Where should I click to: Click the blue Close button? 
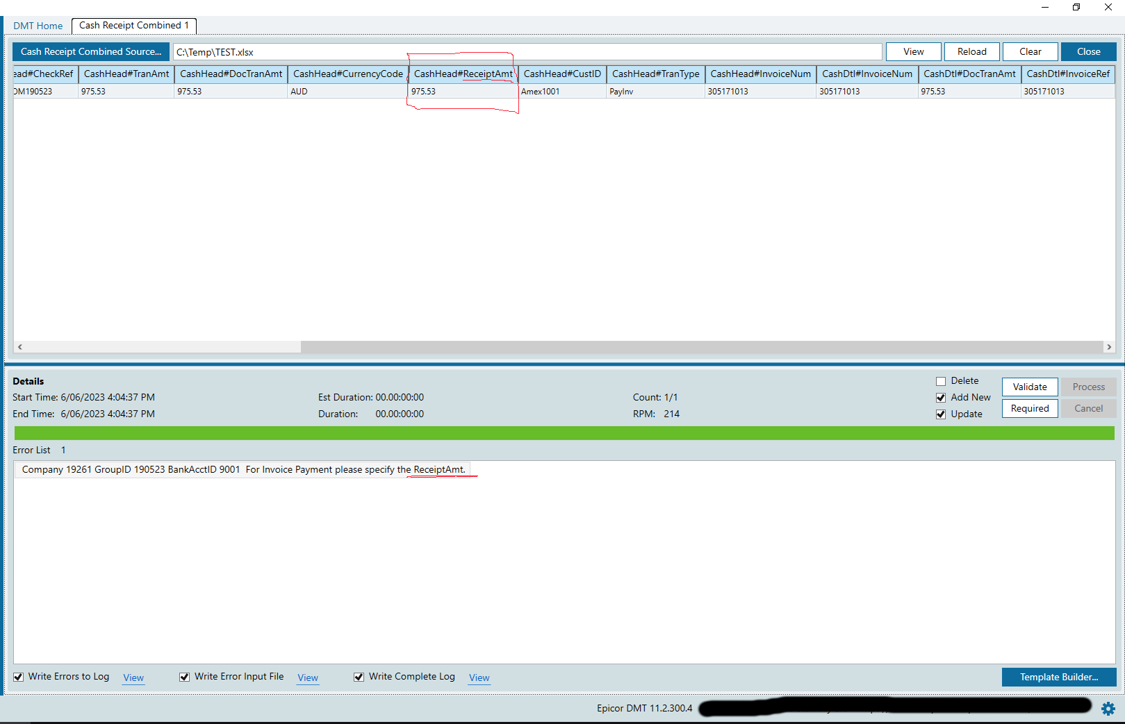click(x=1088, y=51)
